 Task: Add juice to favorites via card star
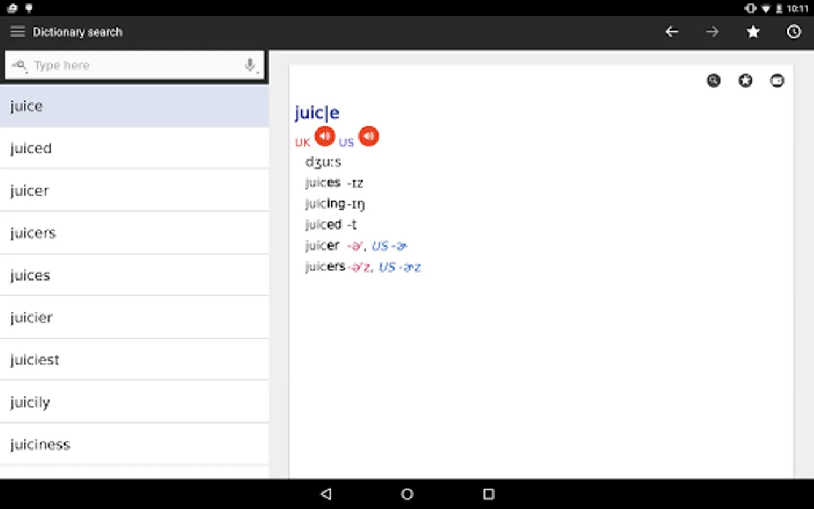point(746,80)
